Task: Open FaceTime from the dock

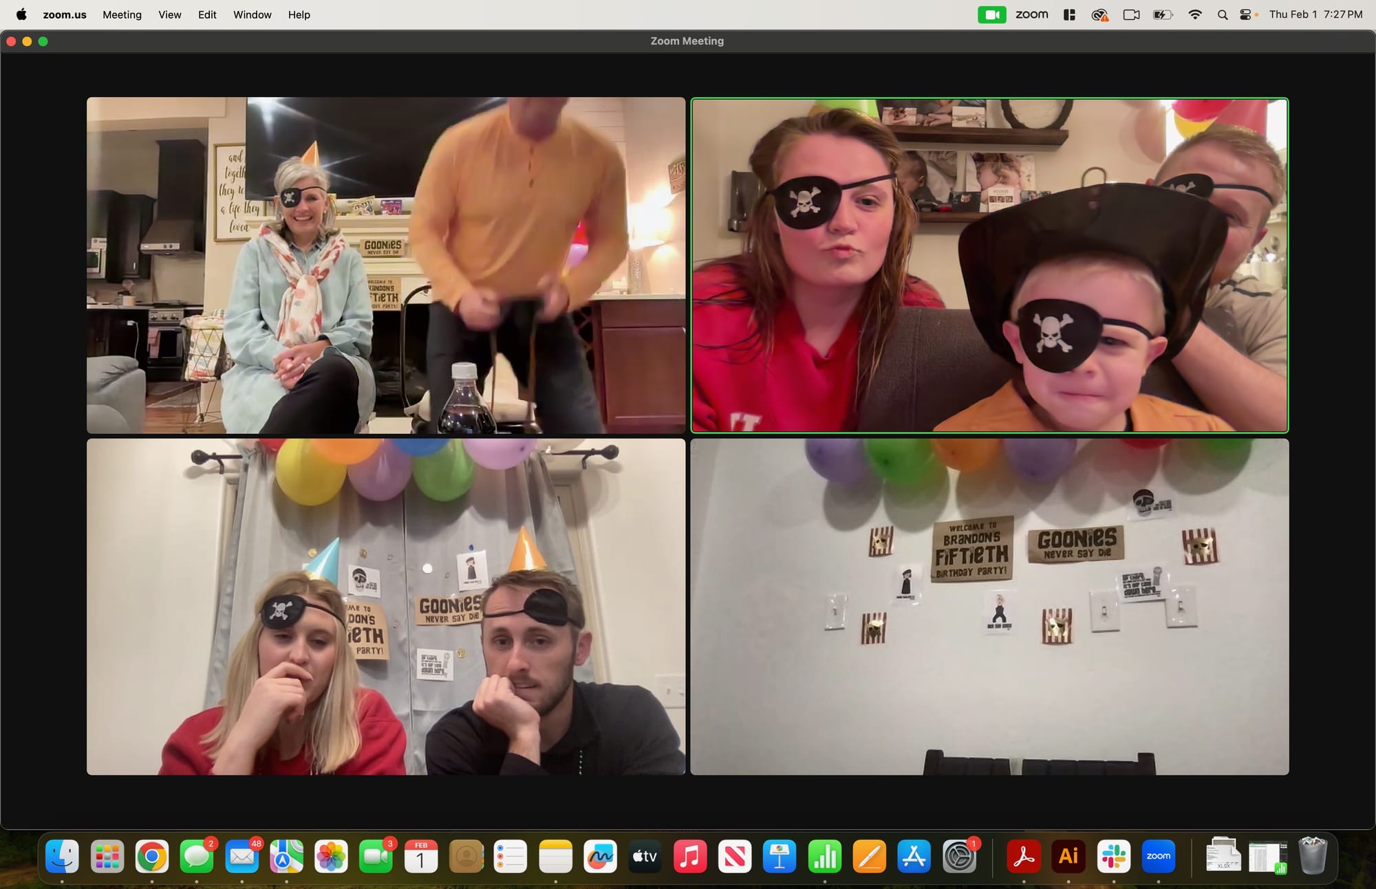Action: coord(376,856)
